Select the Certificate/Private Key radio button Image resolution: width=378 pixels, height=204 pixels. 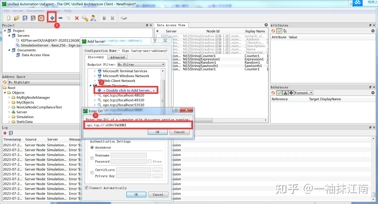tap(92, 173)
